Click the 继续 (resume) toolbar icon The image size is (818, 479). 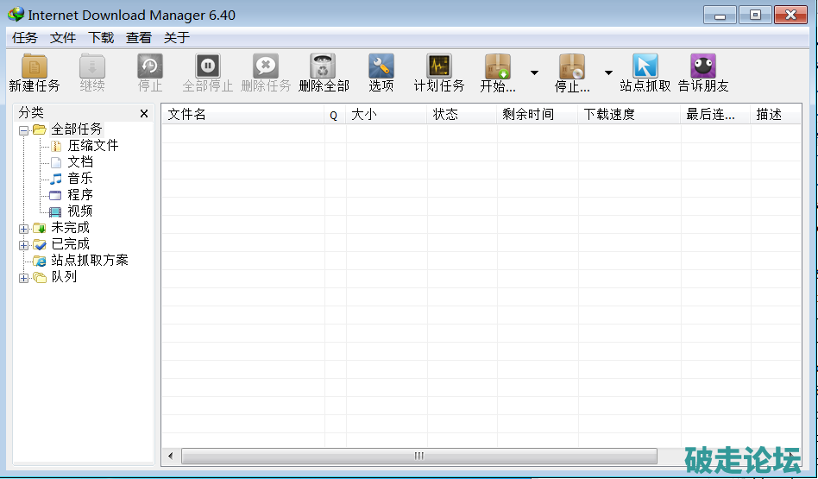92,66
